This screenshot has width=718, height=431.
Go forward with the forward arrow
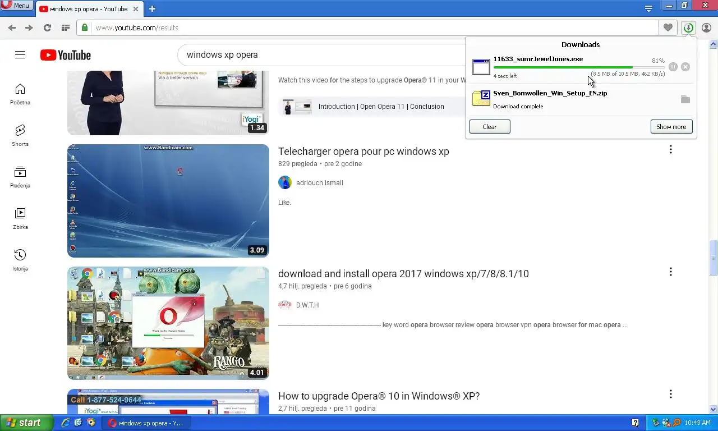point(29,27)
